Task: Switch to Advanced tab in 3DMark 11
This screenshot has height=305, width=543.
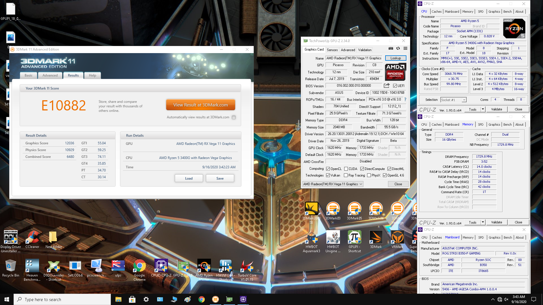Action: 50,75
